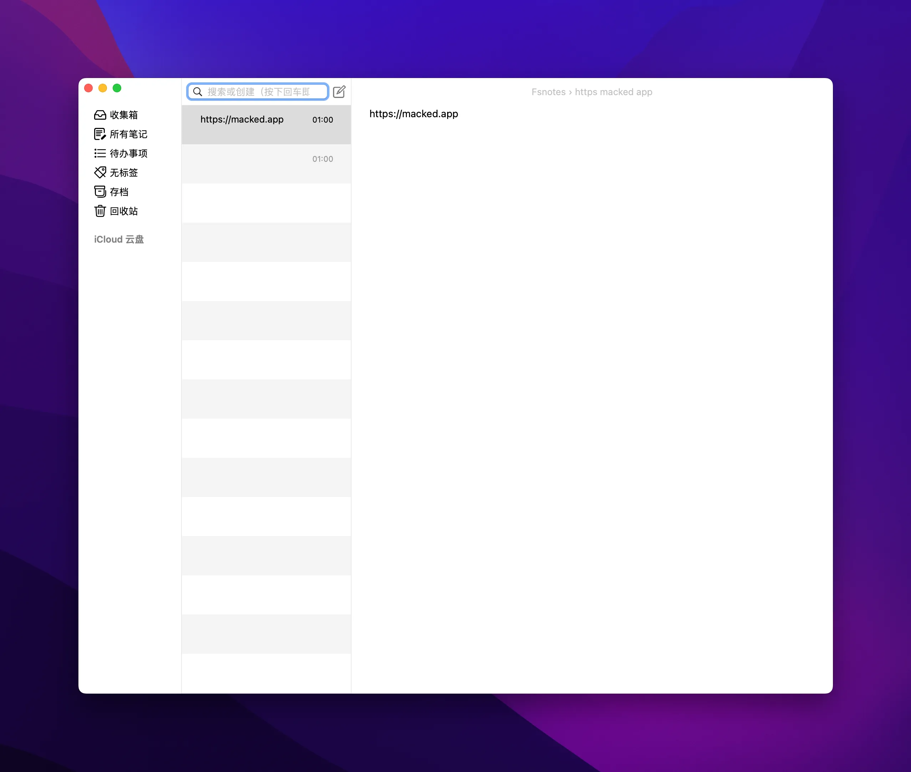Click the Untagged (无标签) tag icon
The height and width of the screenshot is (772, 911).
100,172
